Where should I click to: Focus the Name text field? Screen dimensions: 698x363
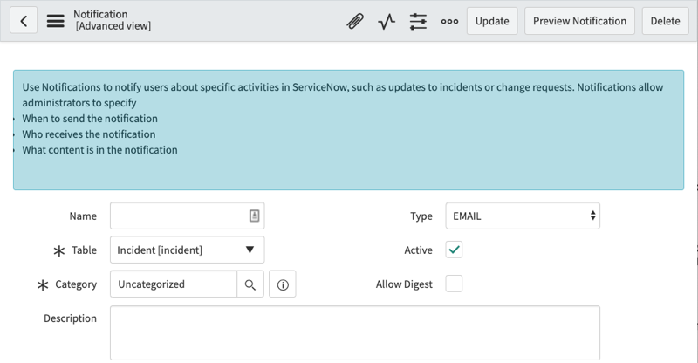187,216
